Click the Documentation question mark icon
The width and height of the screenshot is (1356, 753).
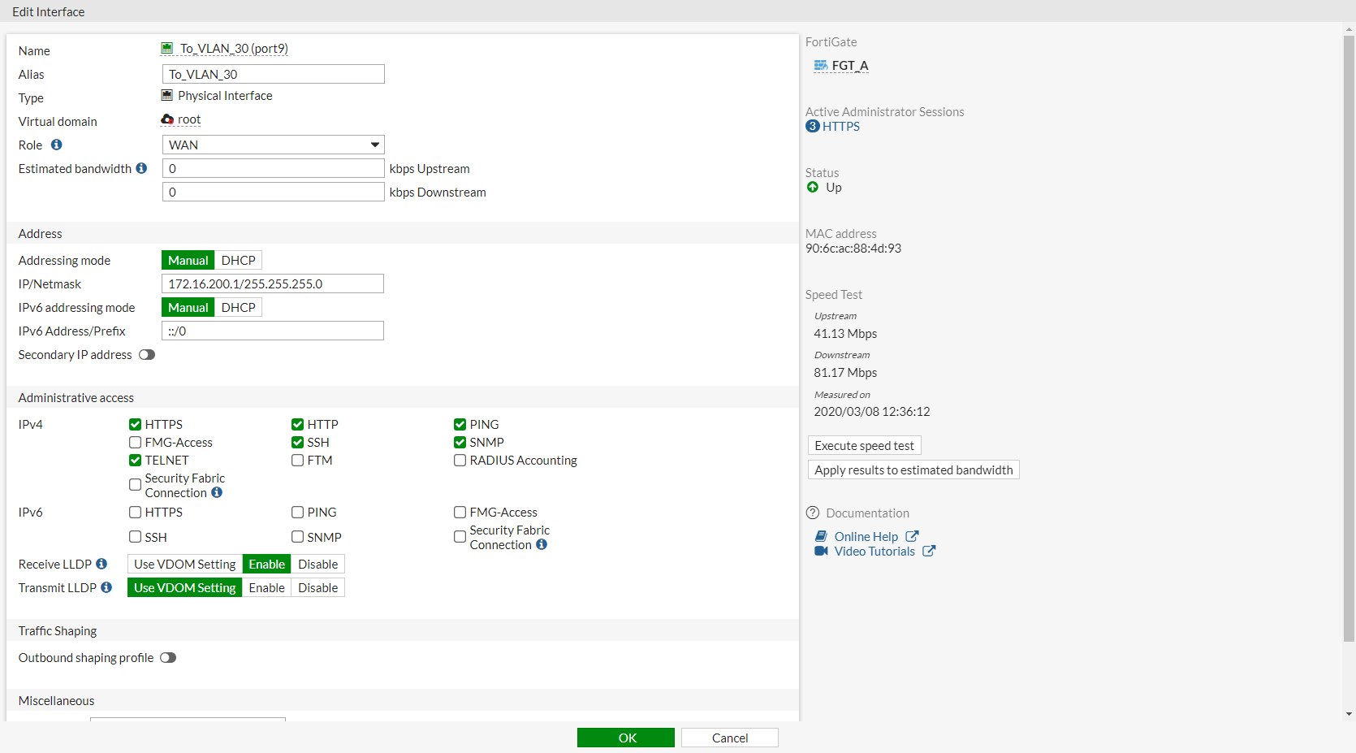pos(812,513)
